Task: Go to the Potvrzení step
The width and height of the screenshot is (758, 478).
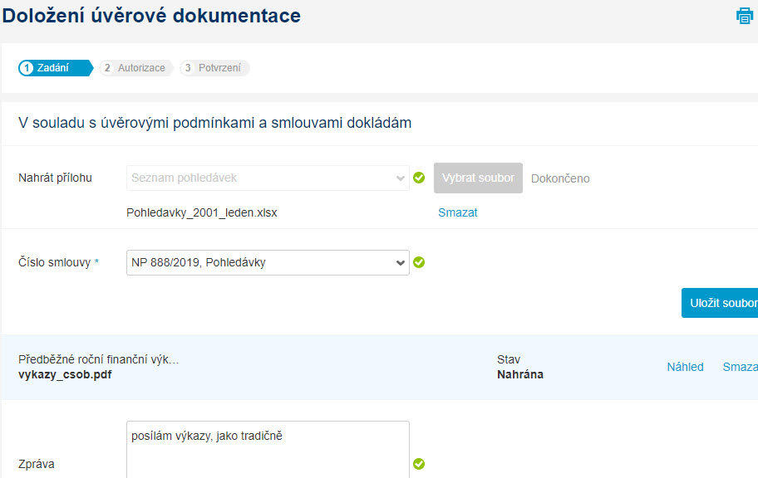Action: (x=214, y=68)
